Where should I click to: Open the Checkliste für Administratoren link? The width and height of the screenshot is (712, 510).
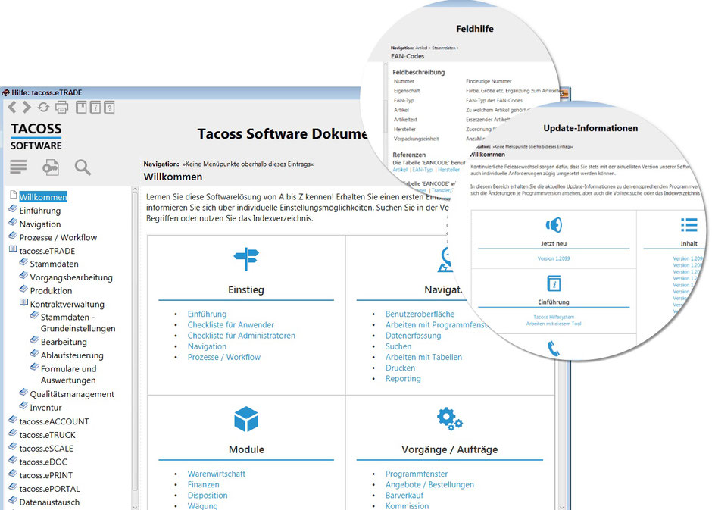(241, 336)
